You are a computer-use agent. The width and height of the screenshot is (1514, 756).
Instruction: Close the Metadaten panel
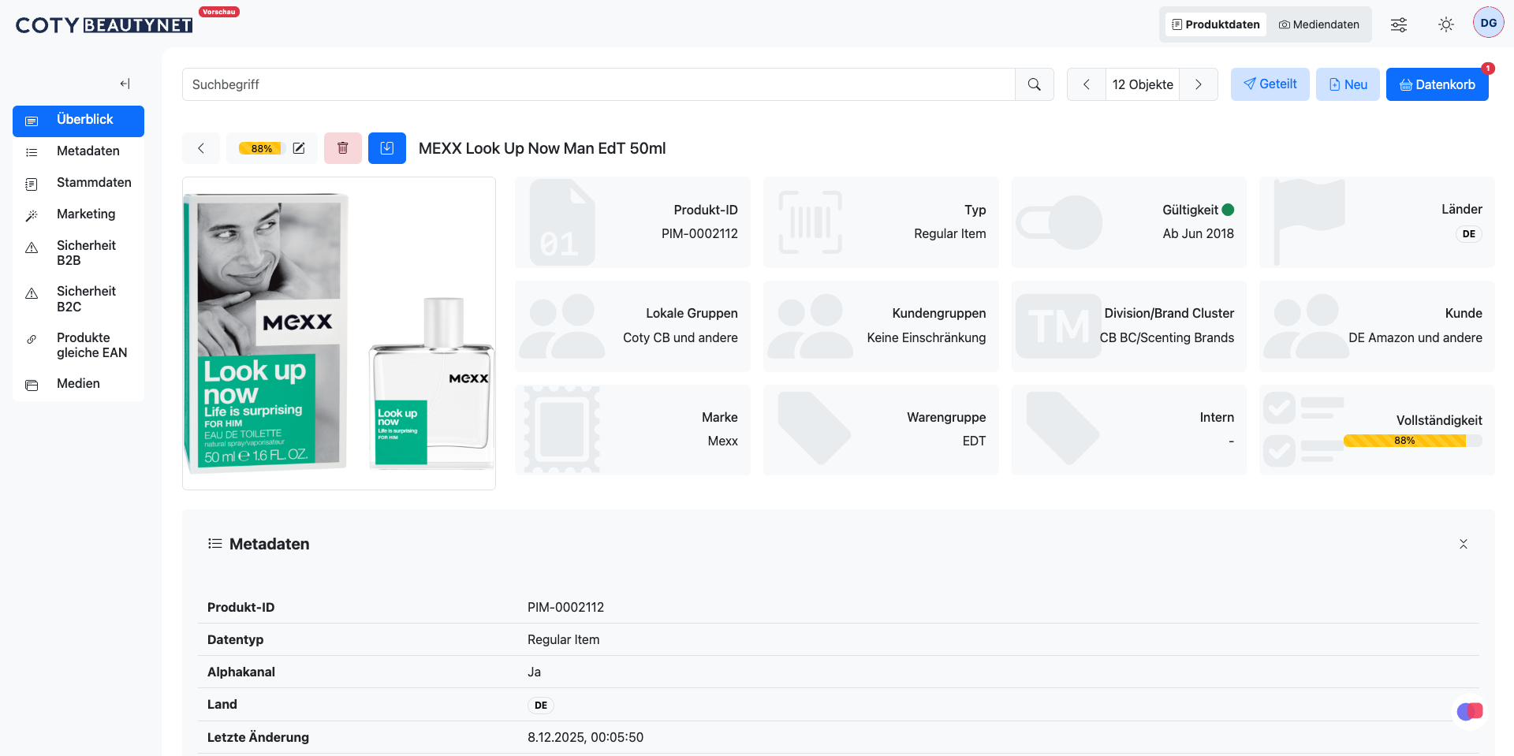click(x=1464, y=544)
